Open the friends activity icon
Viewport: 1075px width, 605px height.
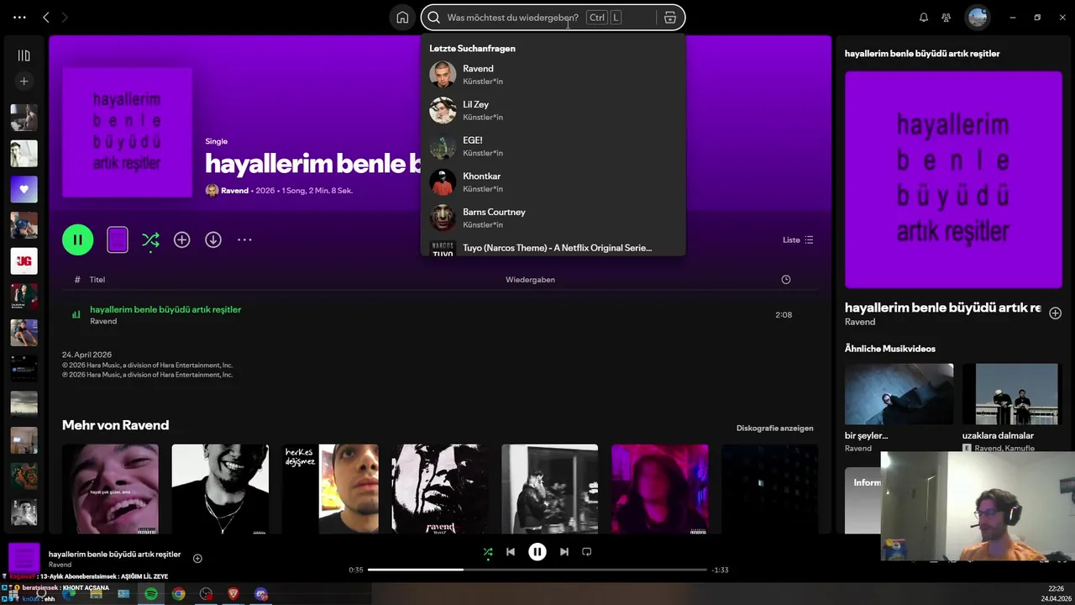[947, 18]
